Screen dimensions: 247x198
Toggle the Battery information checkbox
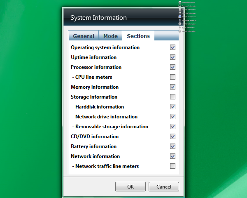point(172,146)
